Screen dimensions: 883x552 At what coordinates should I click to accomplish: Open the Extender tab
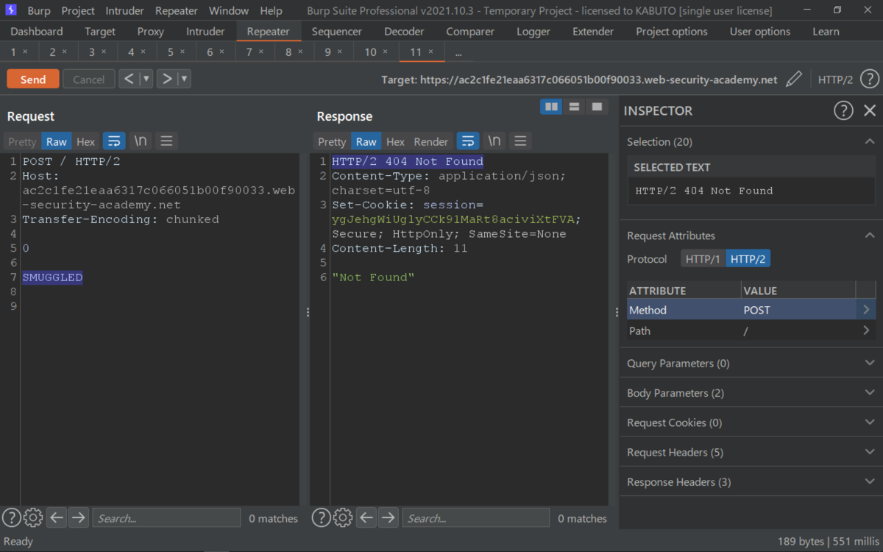tap(593, 32)
